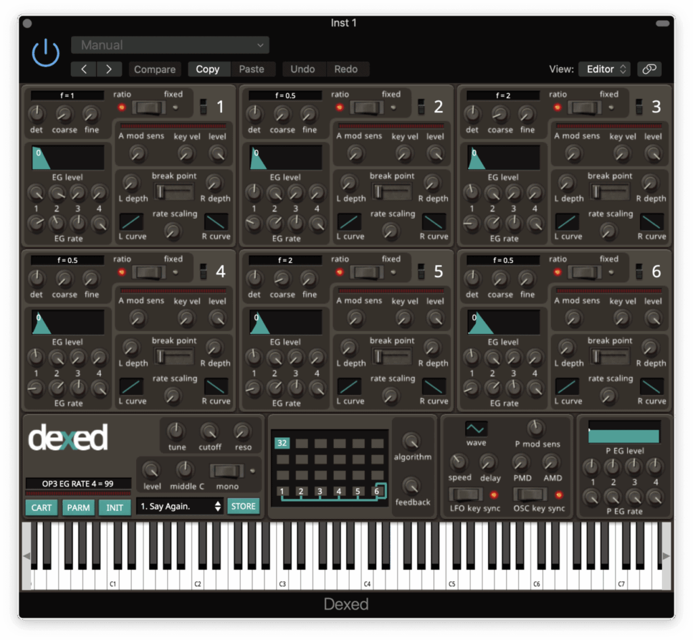693x640 pixels.
Task: Shift keyboard right with the arrow
Action: [667, 556]
